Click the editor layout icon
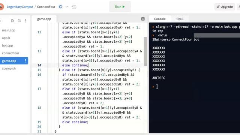 coord(143,19)
